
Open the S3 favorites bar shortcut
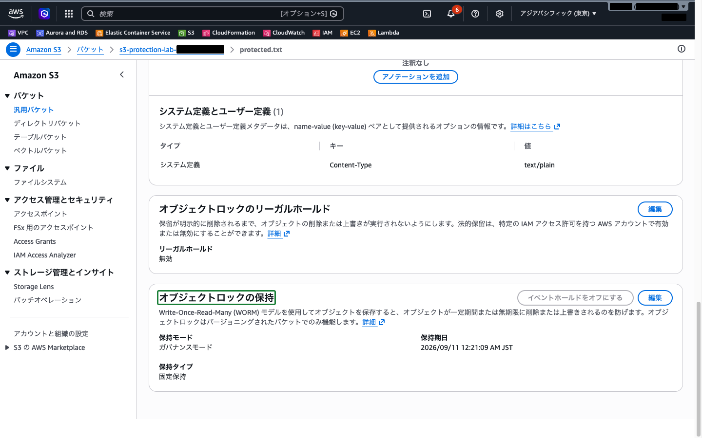[x=186, y=33]
